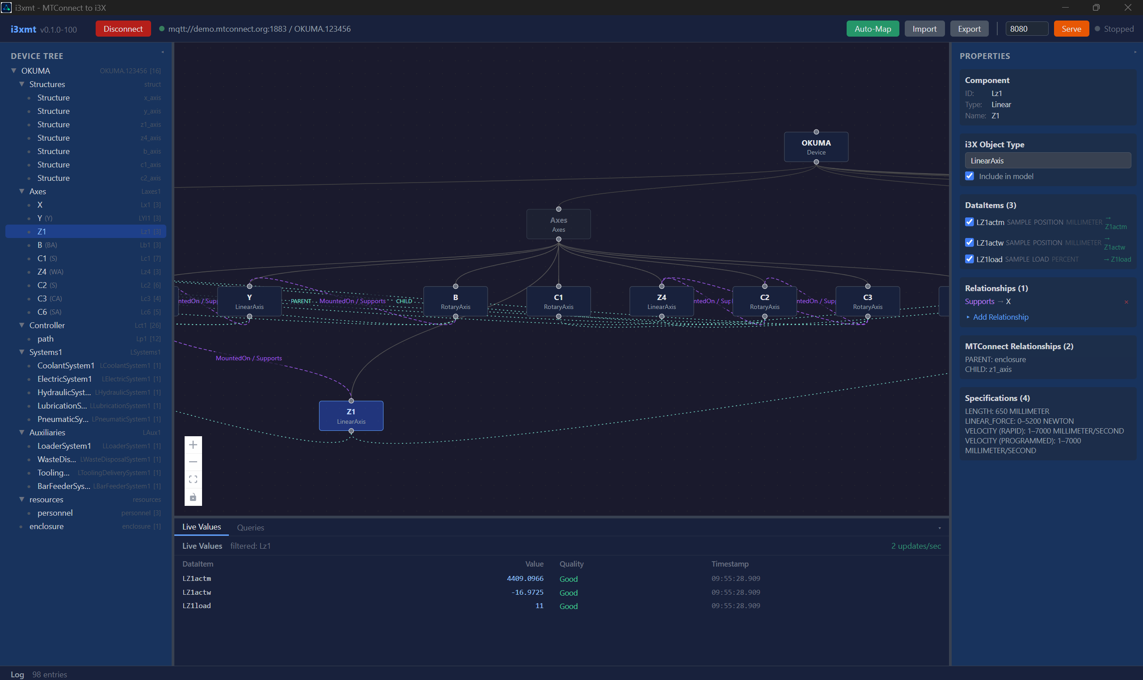Click the connection status dot next to the MQTT address

[161, 29]
